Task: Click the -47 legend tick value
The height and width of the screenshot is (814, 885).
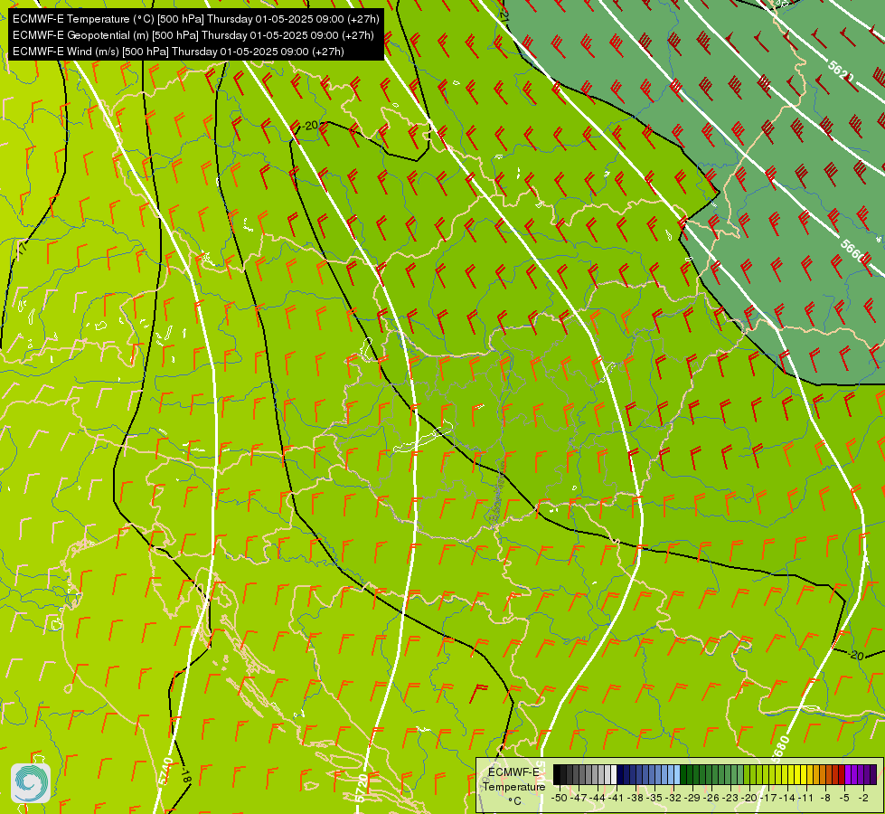Action: (x=579, y=798)
